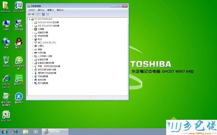Expand the 处理器 node arrow
This screenshot has height=135, width=217.
(33, 29)
